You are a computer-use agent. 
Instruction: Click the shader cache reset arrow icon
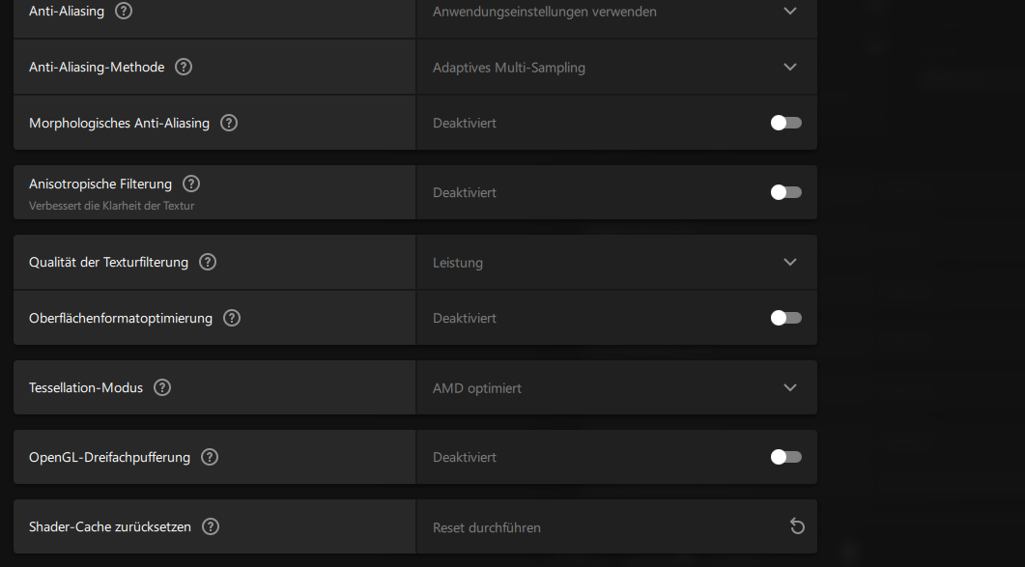click(x=797, y=526)
